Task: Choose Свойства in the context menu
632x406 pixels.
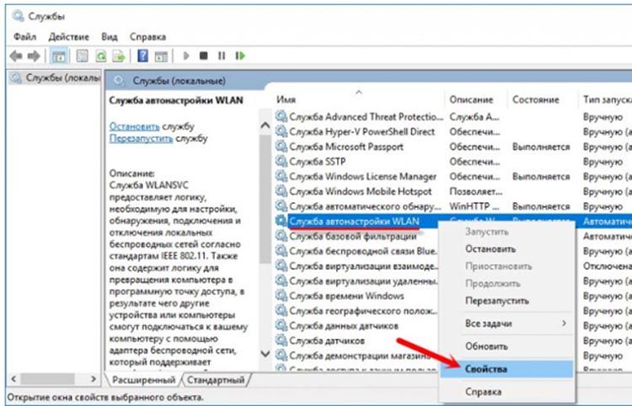Action: coord(506,369)
